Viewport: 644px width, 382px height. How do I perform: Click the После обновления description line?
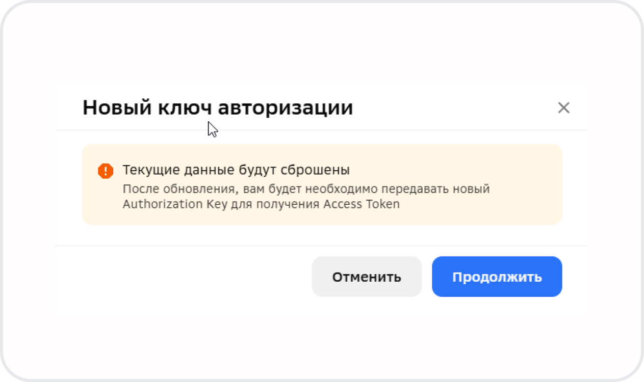(x=306, y=189)
